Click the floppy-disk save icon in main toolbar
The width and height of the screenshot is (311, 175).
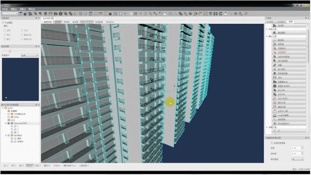point(51,14)
